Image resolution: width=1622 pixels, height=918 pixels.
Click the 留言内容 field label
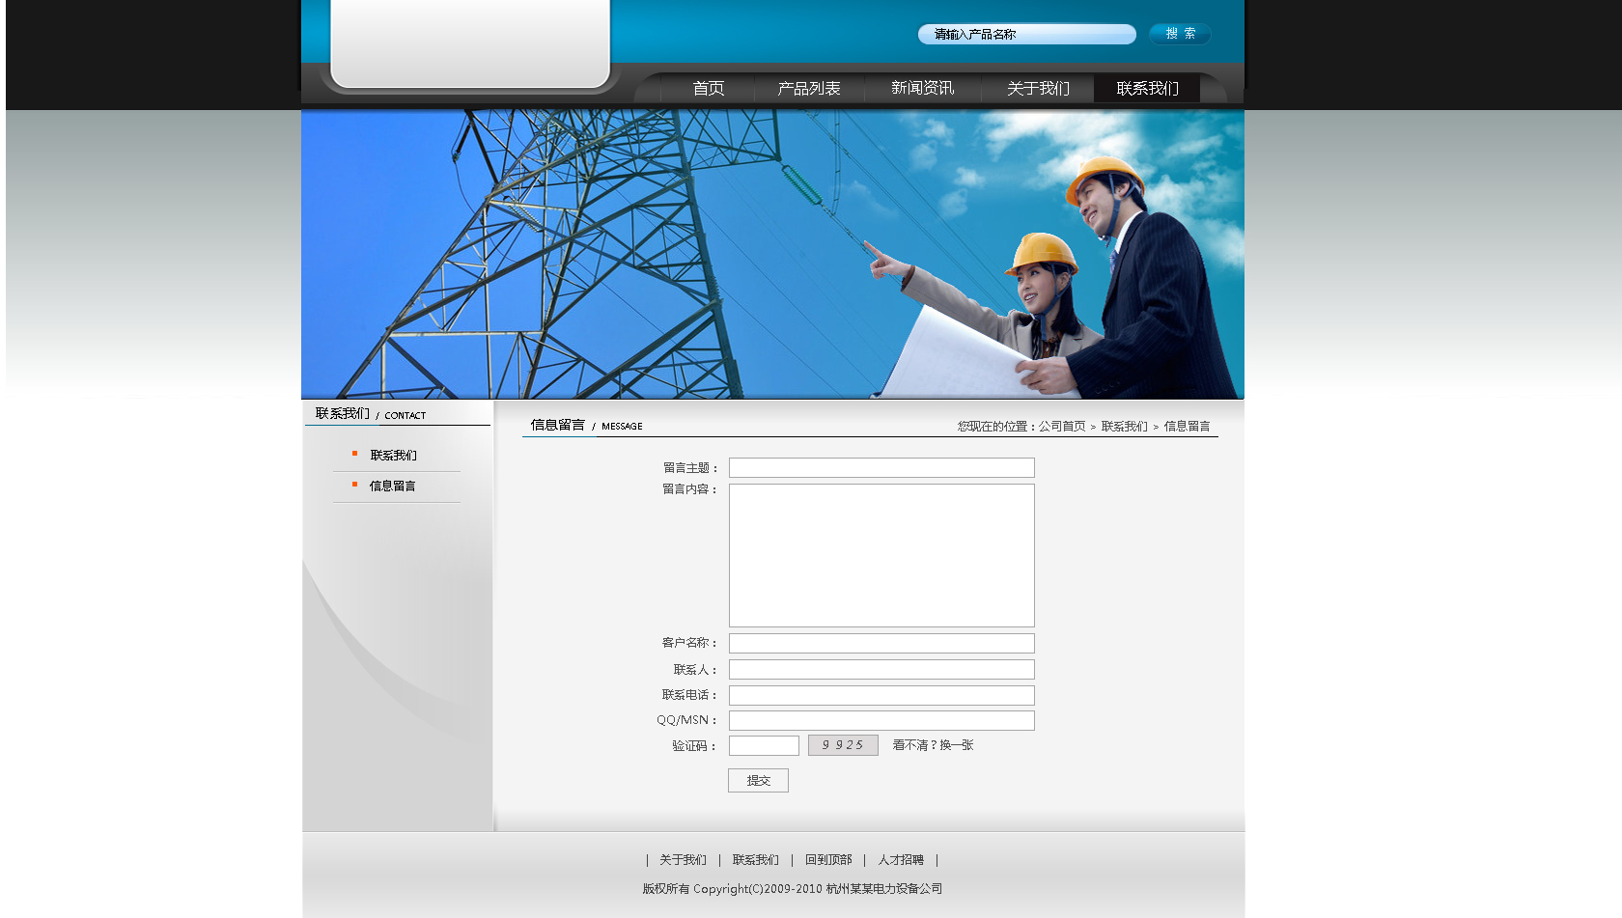pyautogui.click(x=689, y=489)
